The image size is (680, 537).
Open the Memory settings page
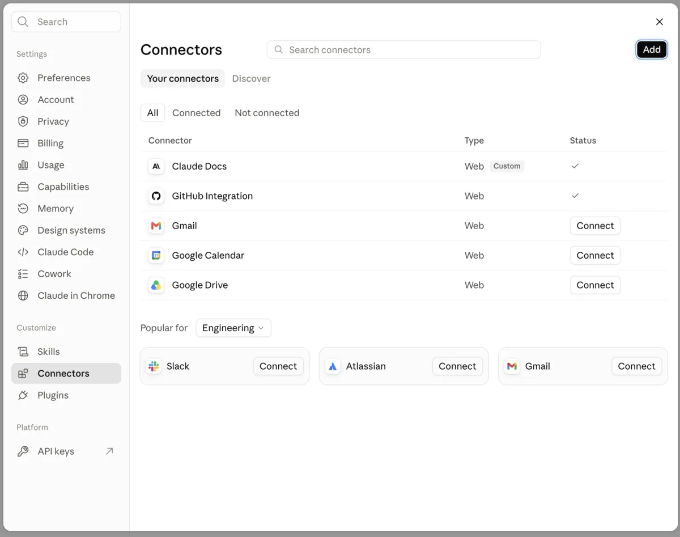click(x=66, y=209)
